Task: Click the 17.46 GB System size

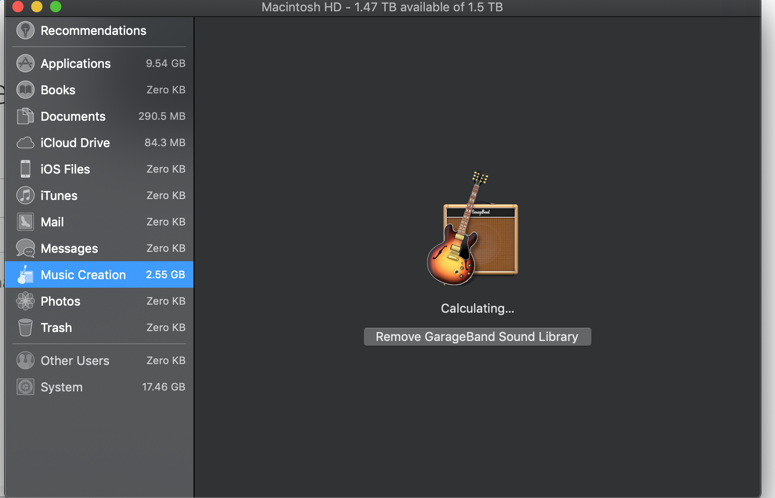Action: point(163,387)
